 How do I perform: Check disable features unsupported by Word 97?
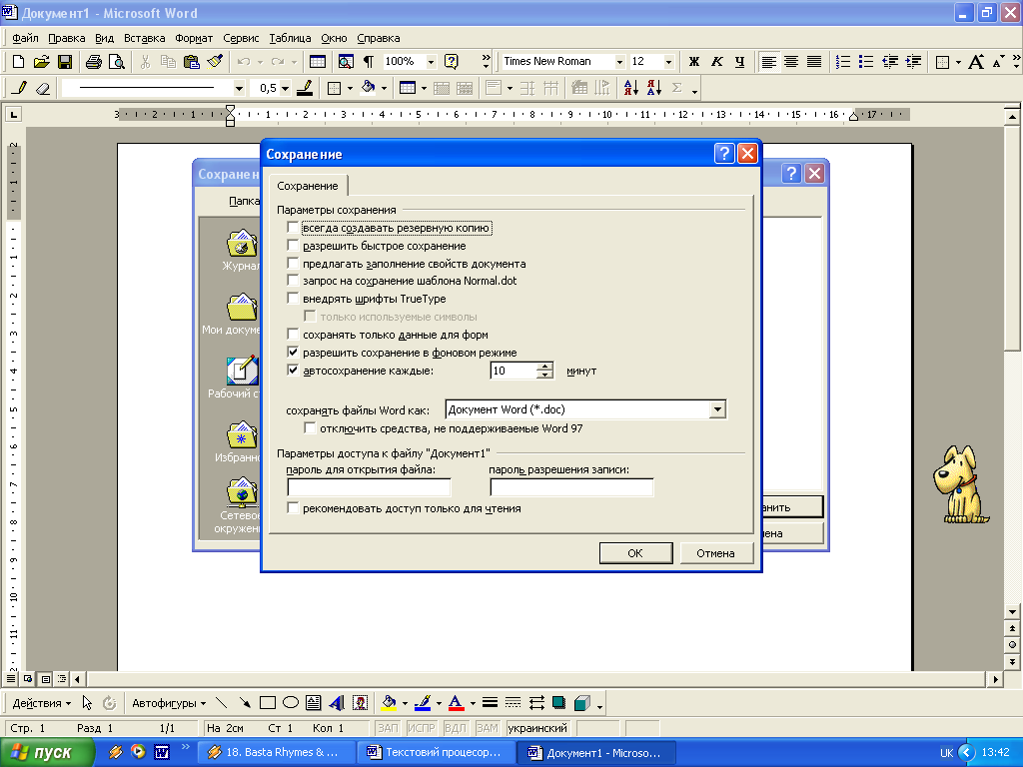310,428
